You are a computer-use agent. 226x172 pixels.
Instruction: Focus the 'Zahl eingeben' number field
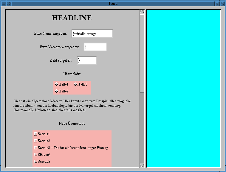tap(87, 60)
